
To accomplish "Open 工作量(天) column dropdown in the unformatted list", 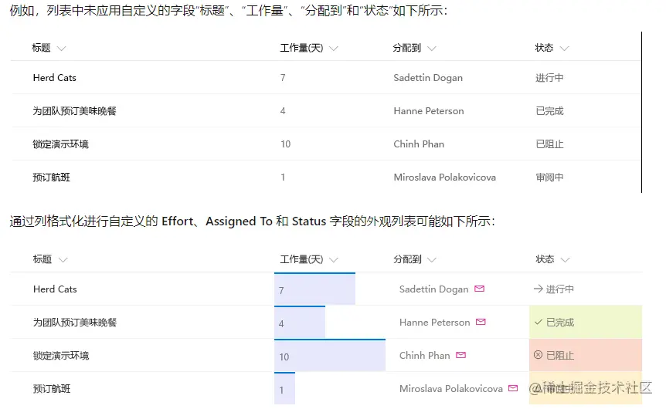I will tap(334, 49).
